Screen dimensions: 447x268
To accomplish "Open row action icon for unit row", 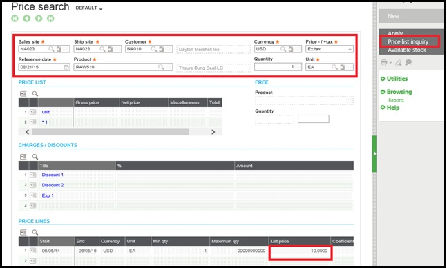I will click(33, 112).
